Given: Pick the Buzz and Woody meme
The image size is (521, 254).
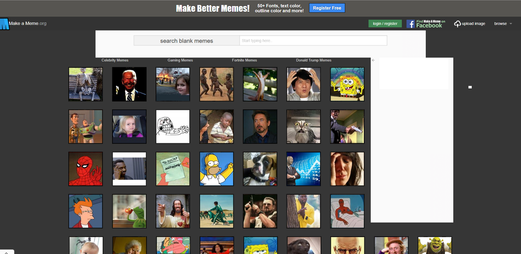Looking at the screenshot, I should click(85, 126).
